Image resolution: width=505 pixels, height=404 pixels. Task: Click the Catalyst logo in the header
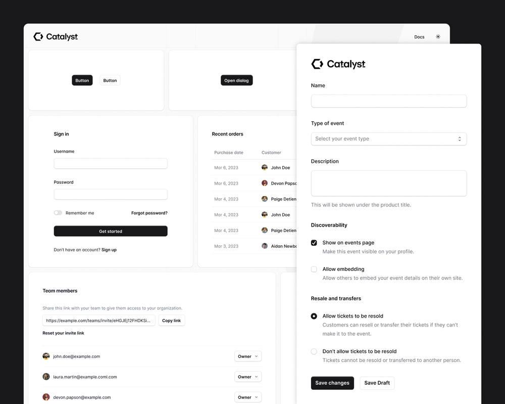point(56,37)
